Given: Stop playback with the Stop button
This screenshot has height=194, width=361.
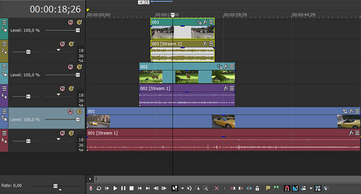Looking at the screenshot, I should point(131,188).
